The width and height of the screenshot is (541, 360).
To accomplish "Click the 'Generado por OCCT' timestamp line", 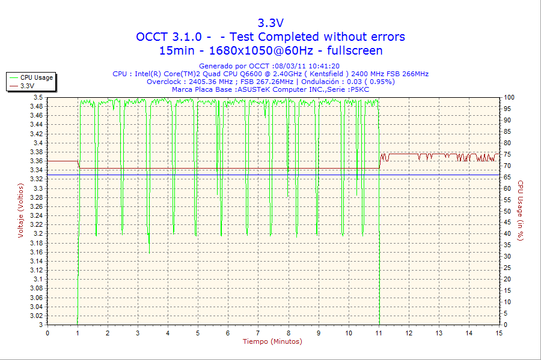I will pyautogui.click(x=270, y=66).
